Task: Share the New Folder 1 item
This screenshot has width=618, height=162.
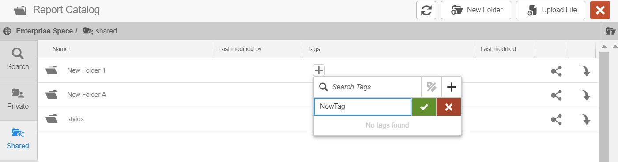Action: pos(556,71)
